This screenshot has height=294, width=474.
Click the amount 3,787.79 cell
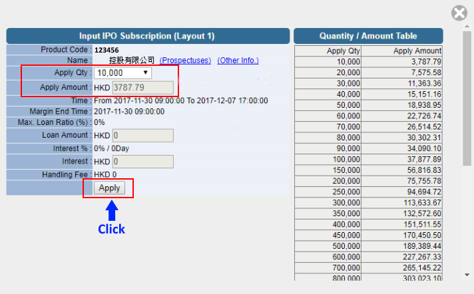tap(401, 62)
